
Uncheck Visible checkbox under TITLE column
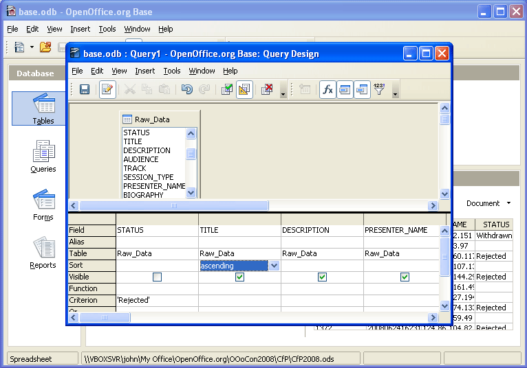click(x=239, y=277)
